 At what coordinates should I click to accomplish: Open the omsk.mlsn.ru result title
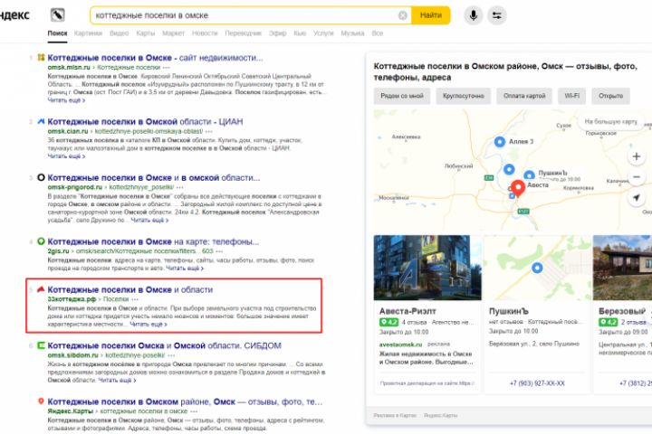coord(155,58)
